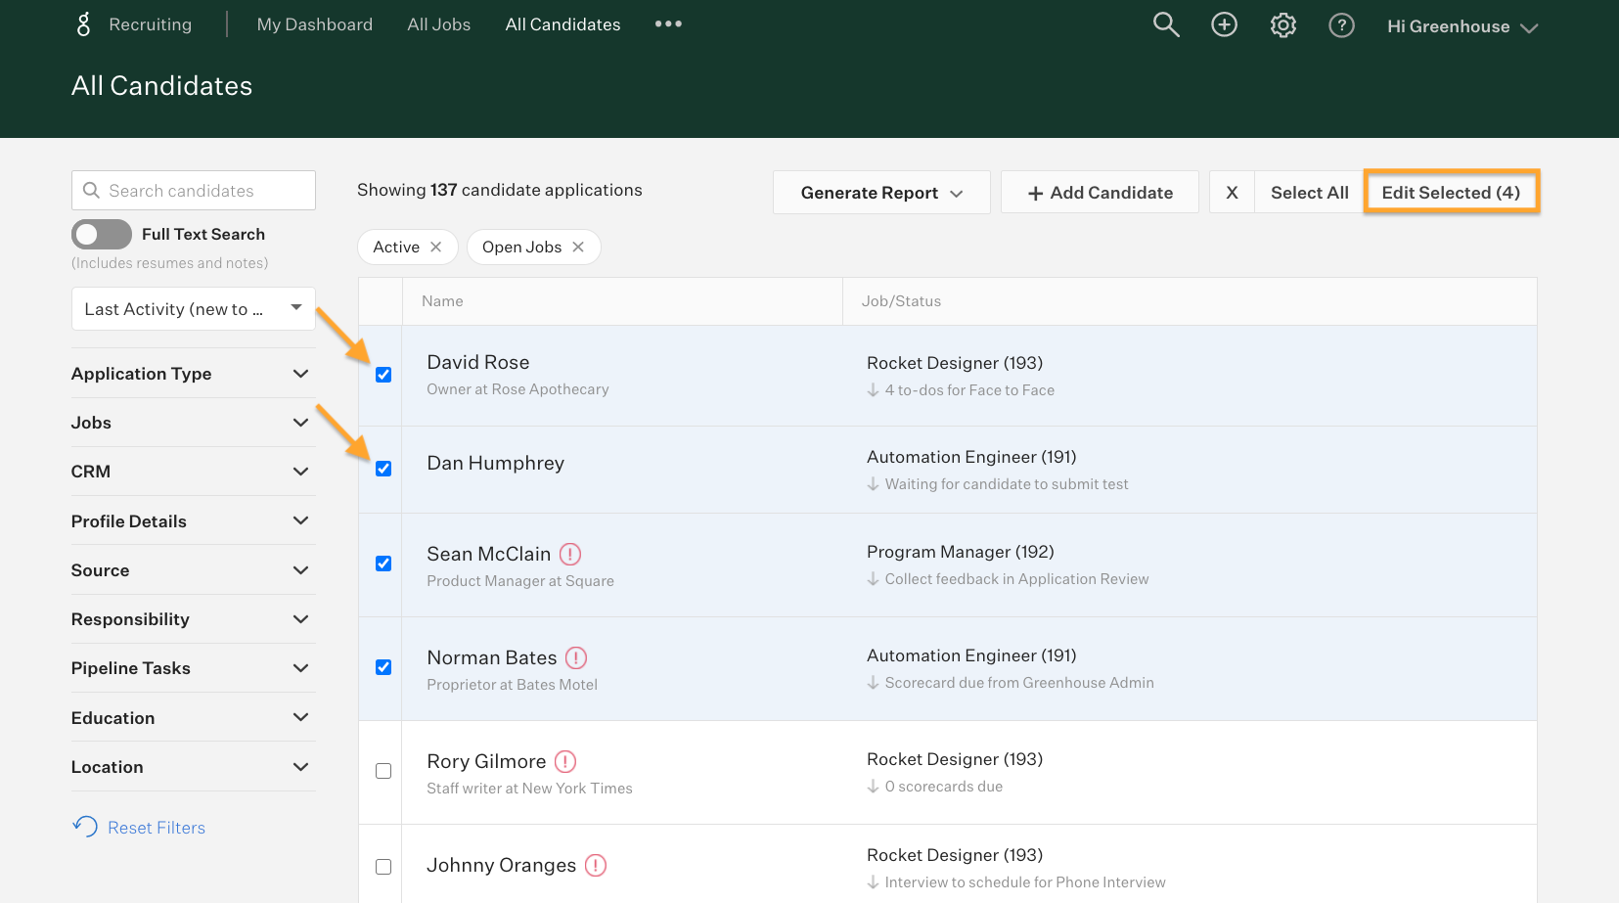
Task: Expand the Pipeline Tasks filter
Action: tap(194, 668)
